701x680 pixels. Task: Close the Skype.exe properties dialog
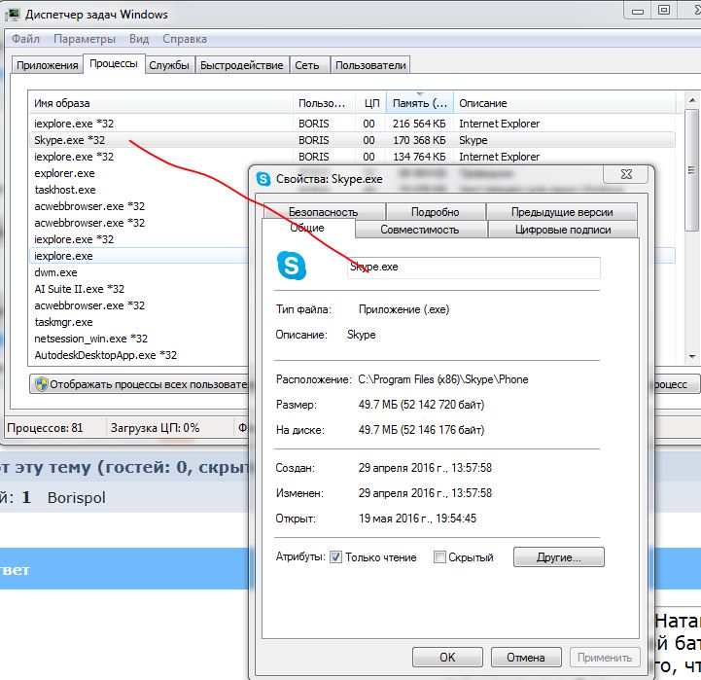click(626, 174)
